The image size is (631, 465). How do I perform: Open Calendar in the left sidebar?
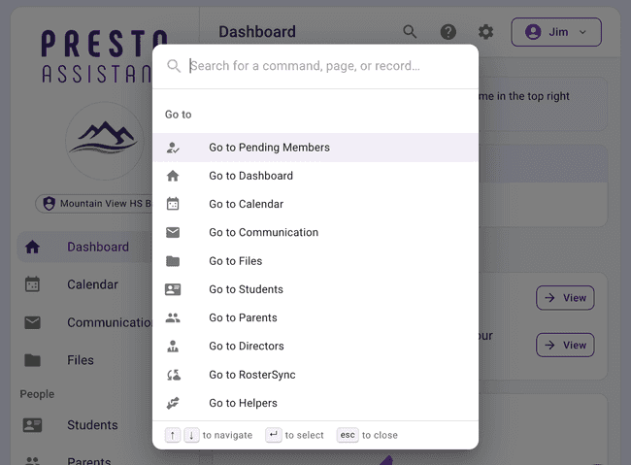tap(84, 284)
